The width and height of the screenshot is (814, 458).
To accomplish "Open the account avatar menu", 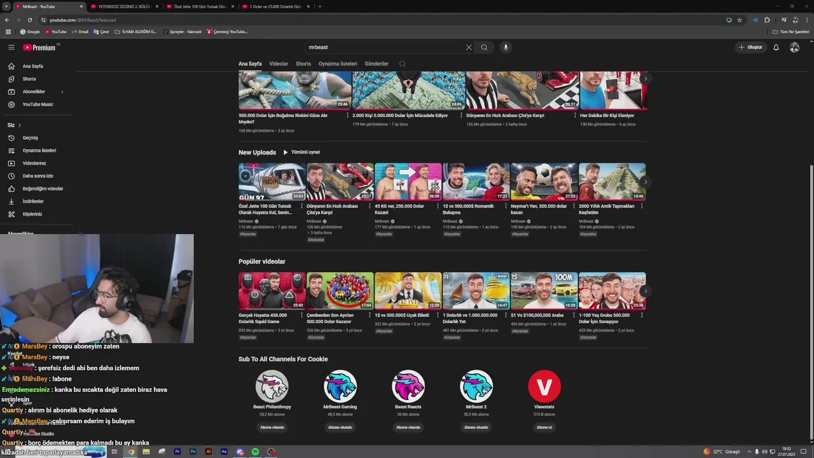I will tap(794, 47).
